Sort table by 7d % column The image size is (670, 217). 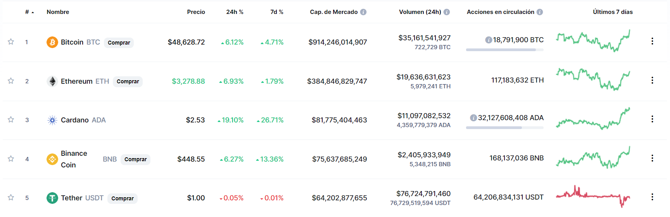point(277,12)
